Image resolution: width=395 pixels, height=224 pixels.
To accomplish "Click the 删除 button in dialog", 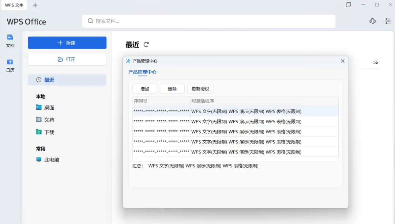I will (x=172, y=89).
